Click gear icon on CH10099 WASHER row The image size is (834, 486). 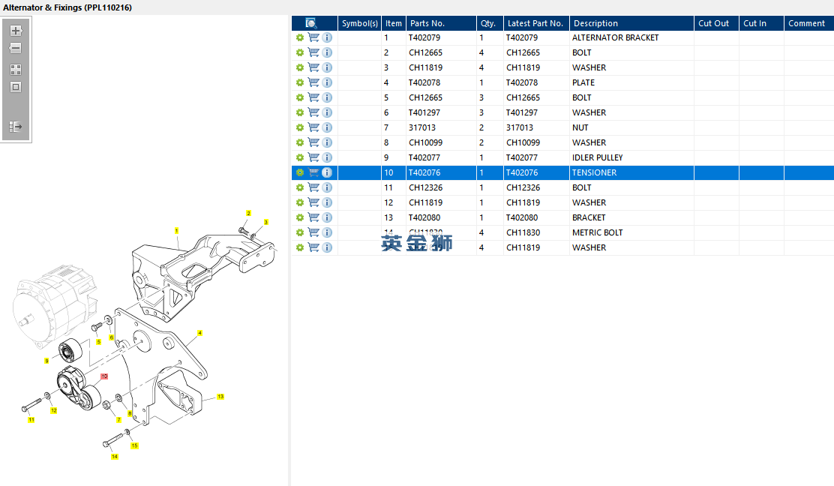300,142
